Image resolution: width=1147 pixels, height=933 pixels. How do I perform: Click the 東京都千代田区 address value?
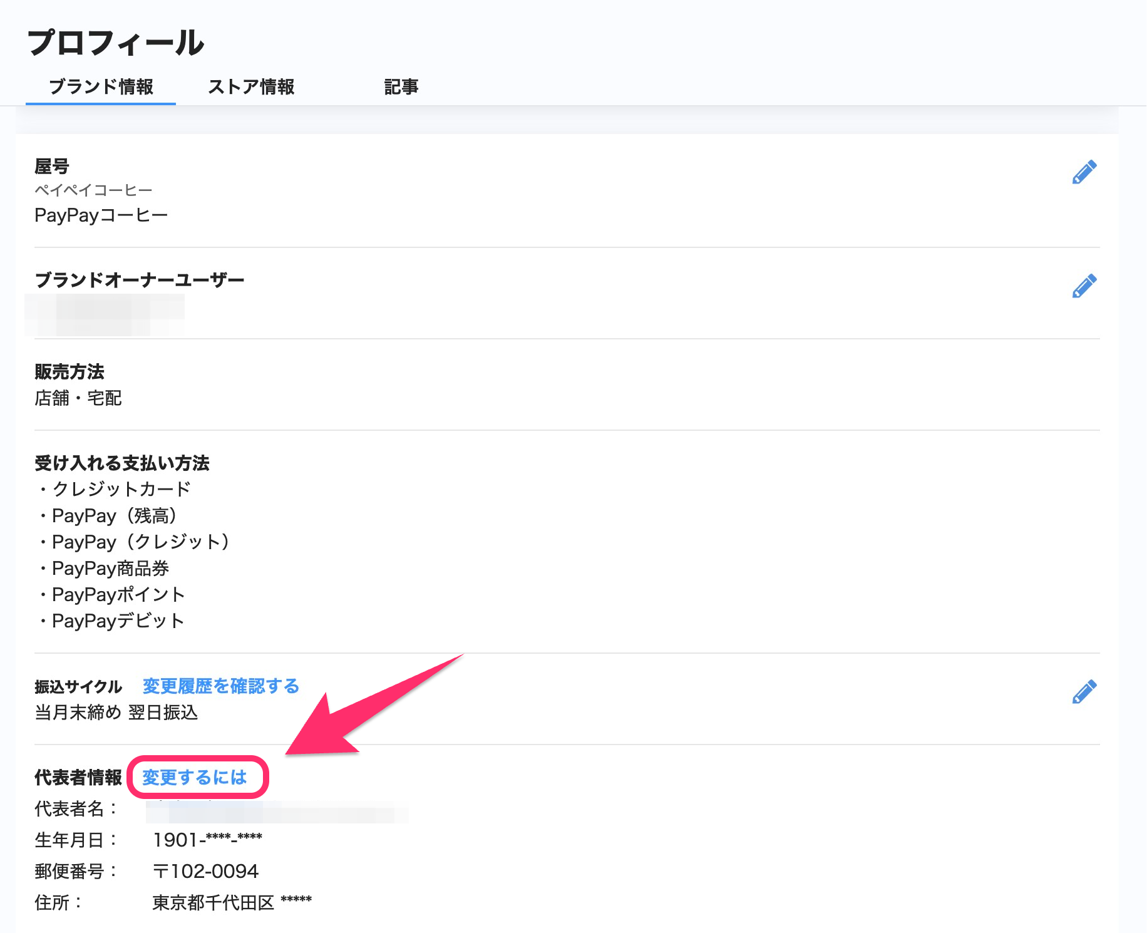pos(213,902)
